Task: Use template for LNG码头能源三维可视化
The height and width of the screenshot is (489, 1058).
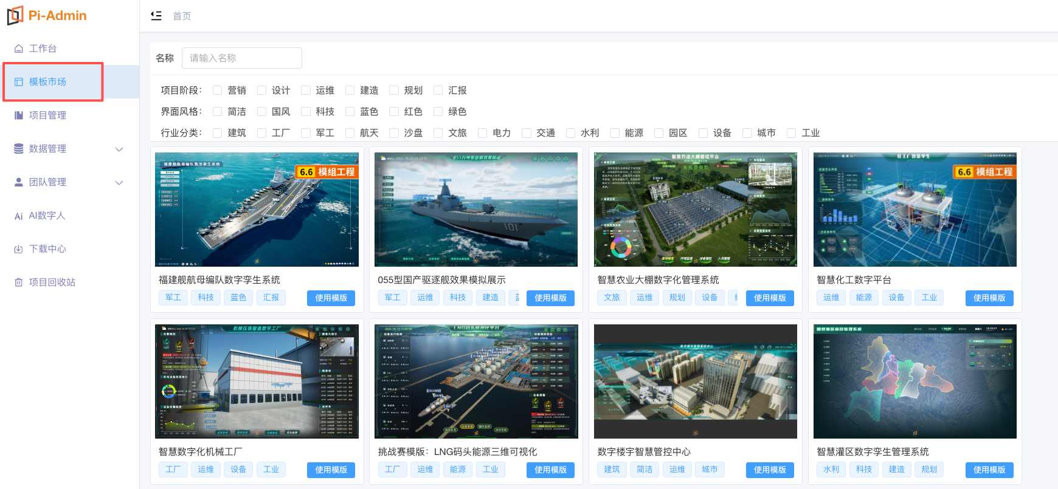Action: pos(550,470)
